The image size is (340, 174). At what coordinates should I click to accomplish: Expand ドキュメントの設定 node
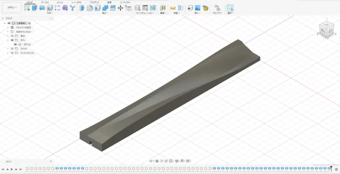pos(8,28)
